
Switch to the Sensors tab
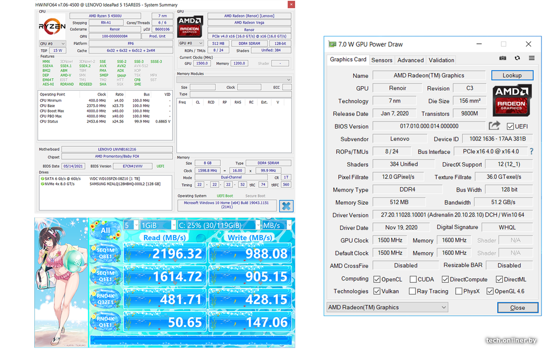[382, 60]
